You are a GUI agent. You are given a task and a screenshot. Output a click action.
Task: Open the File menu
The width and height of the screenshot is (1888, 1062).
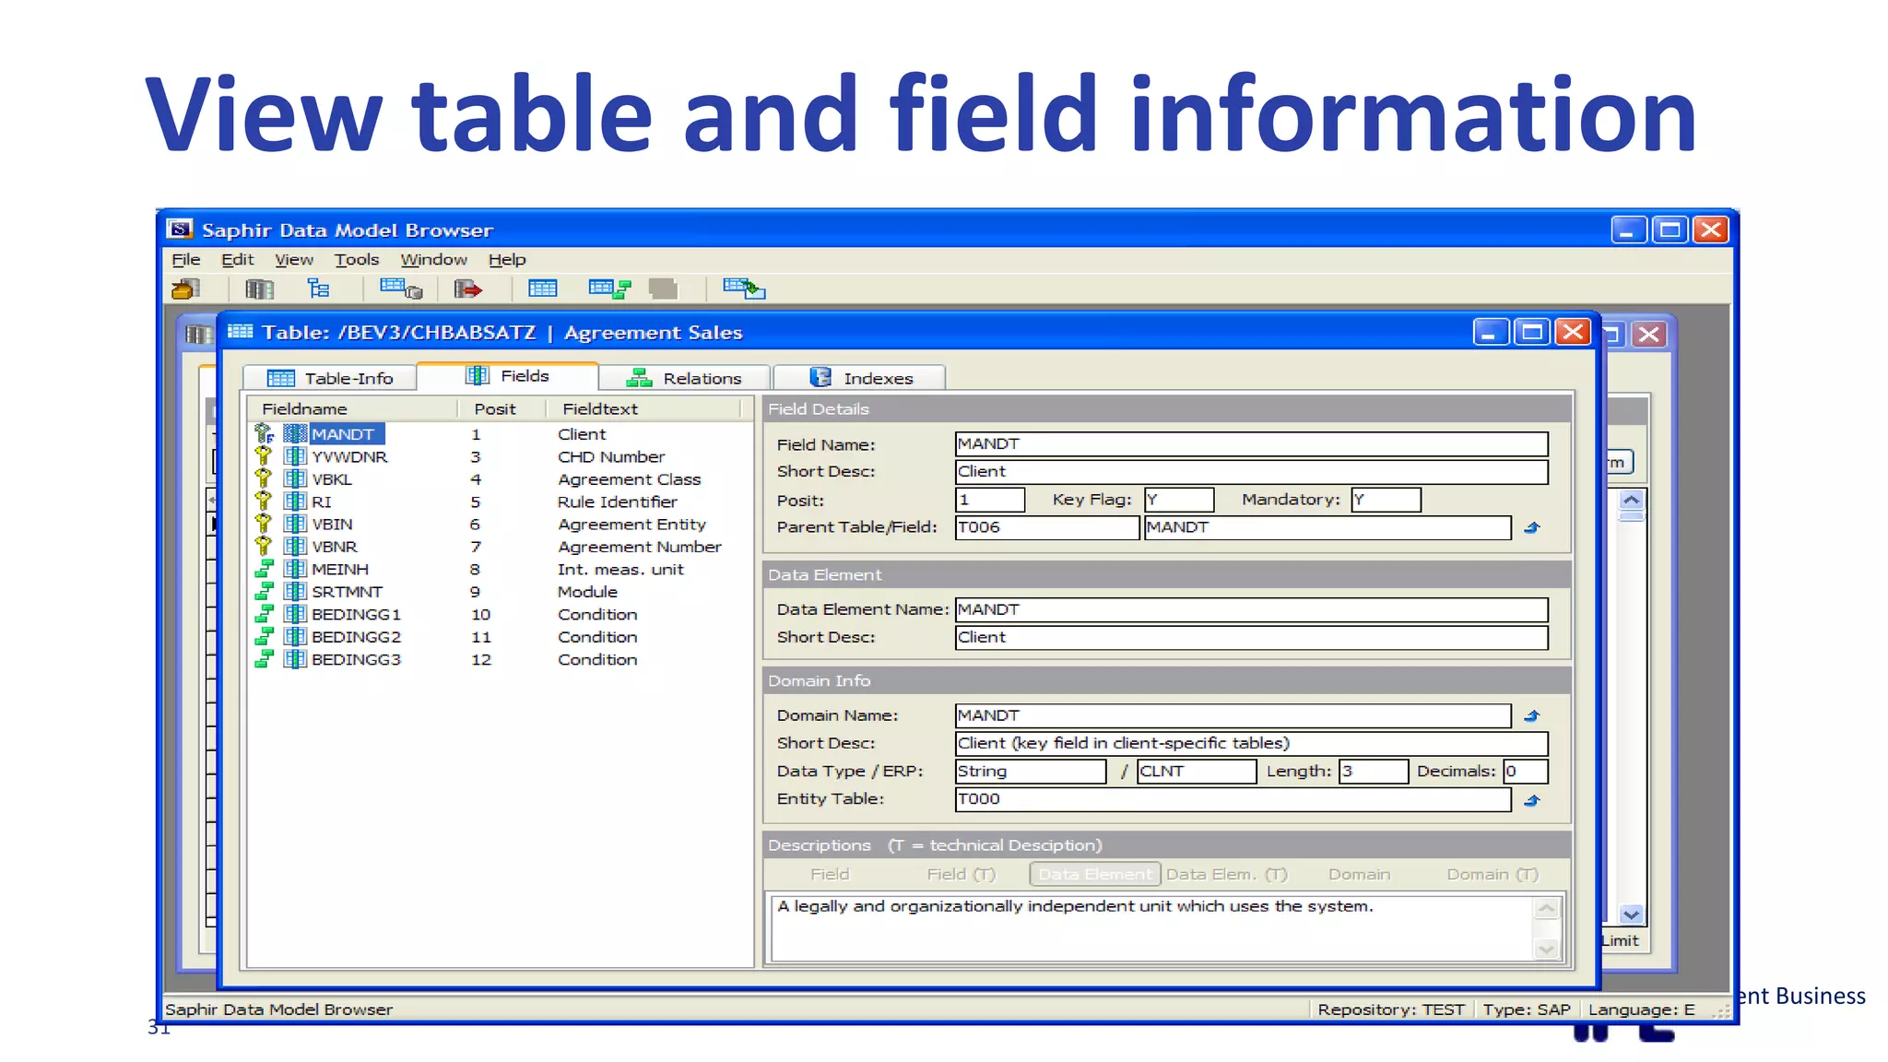click(185, 260)
